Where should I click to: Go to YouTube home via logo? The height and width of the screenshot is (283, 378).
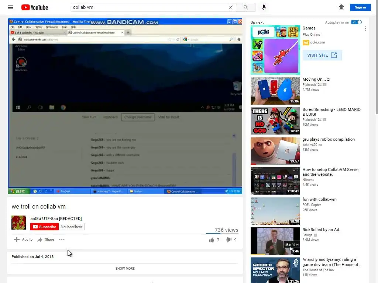point(35,7)
